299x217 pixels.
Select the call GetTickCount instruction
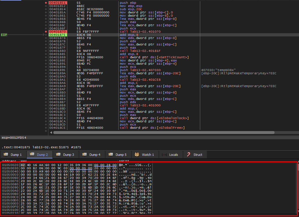coord(154,57)
